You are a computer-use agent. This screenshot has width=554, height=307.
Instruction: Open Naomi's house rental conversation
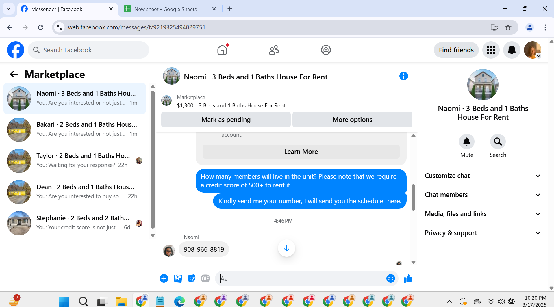75,98
